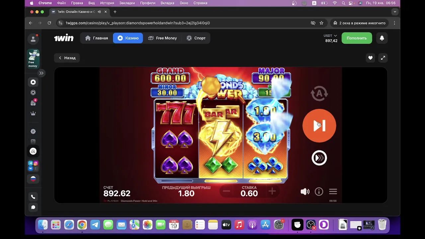Open user profile avatar
This screenshot has height=239, width=425.
pos(33,39)
